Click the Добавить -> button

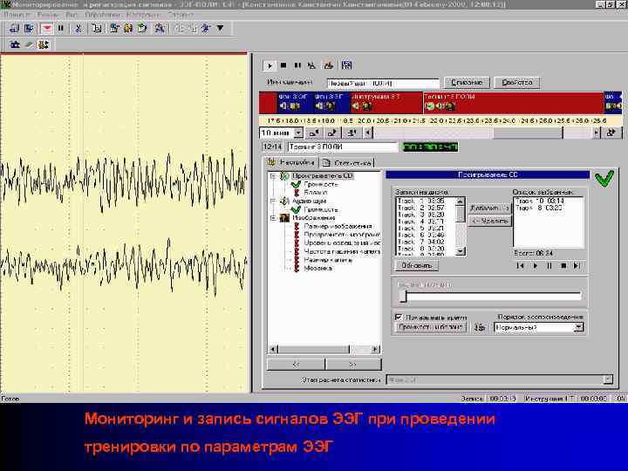tap(490, 208)
